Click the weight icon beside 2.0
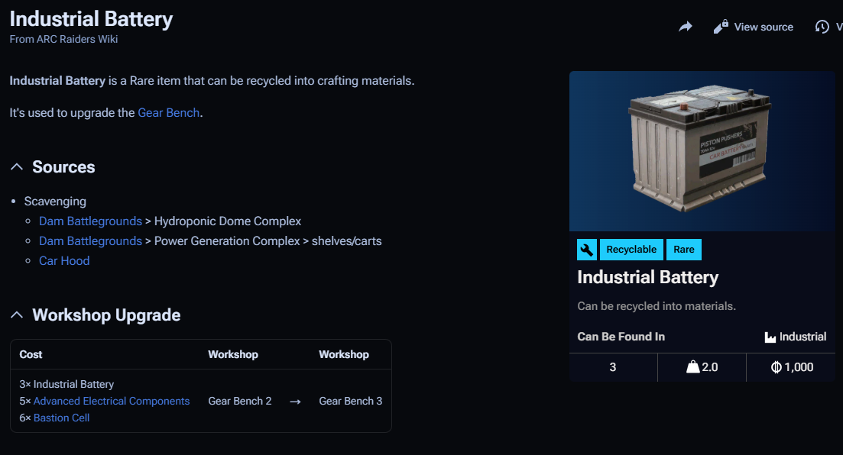 [692, 367]
